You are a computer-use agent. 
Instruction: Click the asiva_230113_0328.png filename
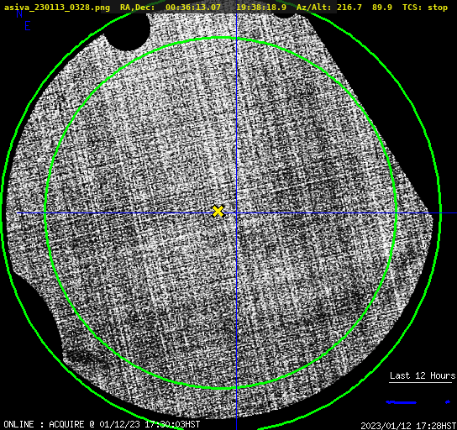pyautogui.click(x=57, y=8)
